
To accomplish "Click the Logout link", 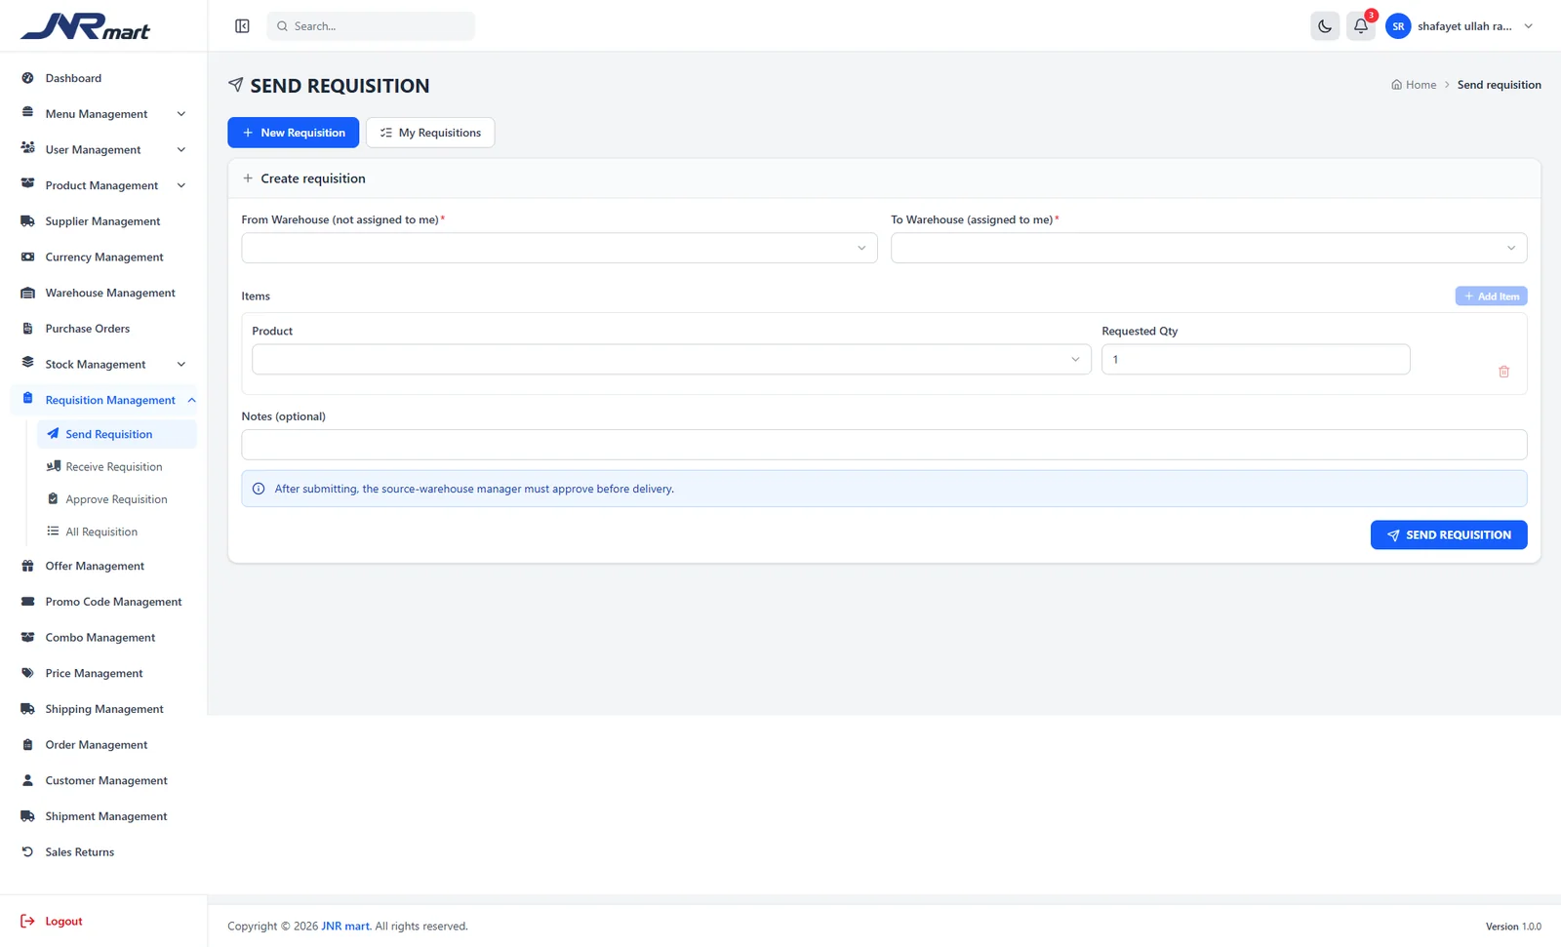I will pos(52,921).
